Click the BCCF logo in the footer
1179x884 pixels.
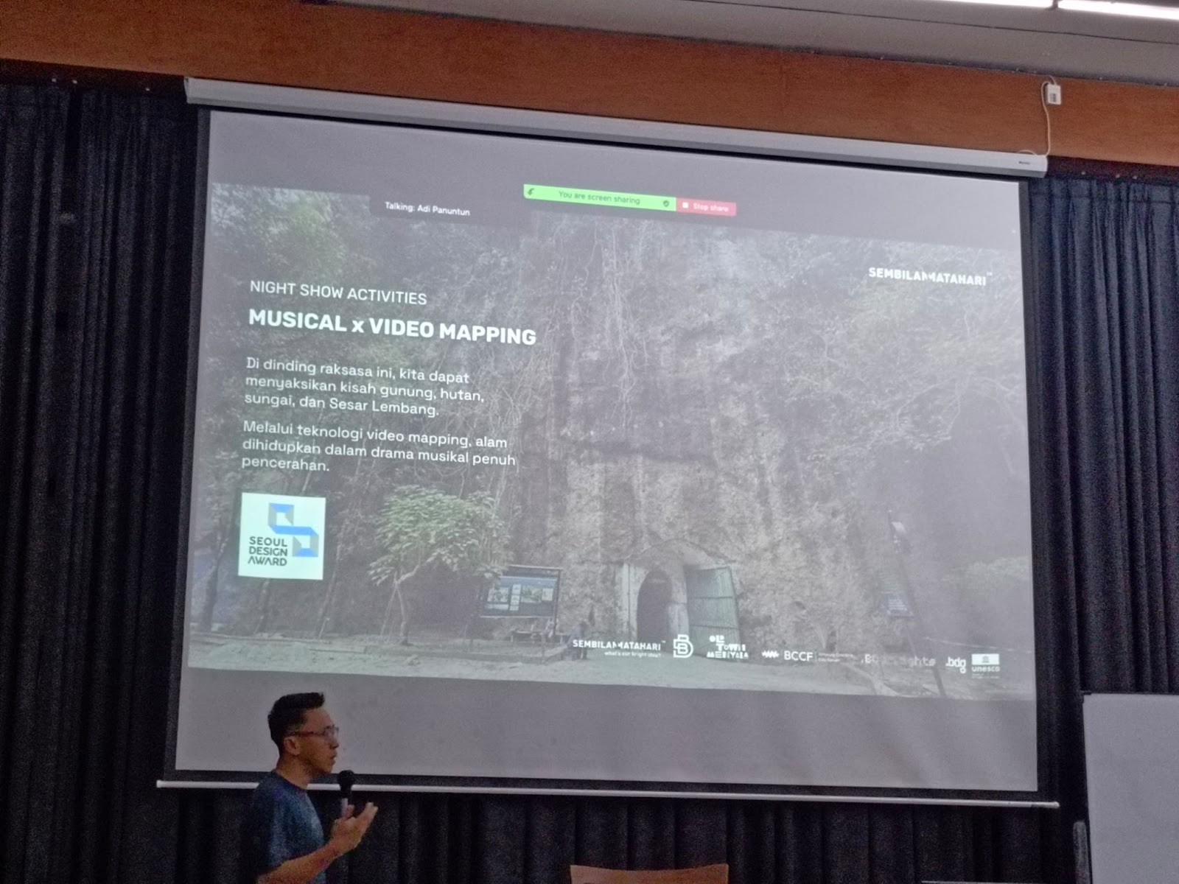(x=806, y=655)
